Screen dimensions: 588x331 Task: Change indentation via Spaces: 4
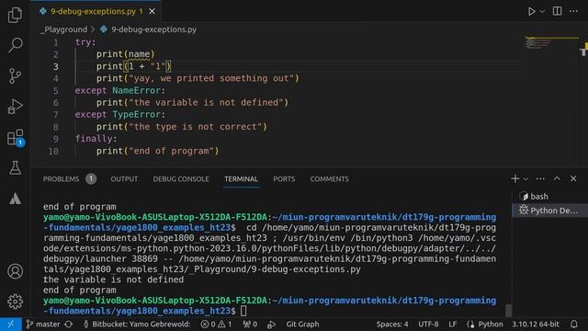click(392, 325)
